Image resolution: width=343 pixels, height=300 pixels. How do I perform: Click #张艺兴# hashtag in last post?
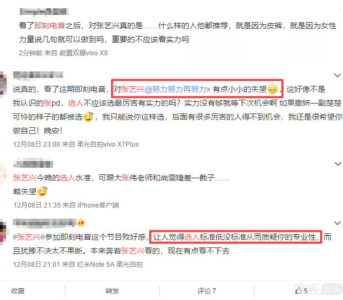click(29, 237)
